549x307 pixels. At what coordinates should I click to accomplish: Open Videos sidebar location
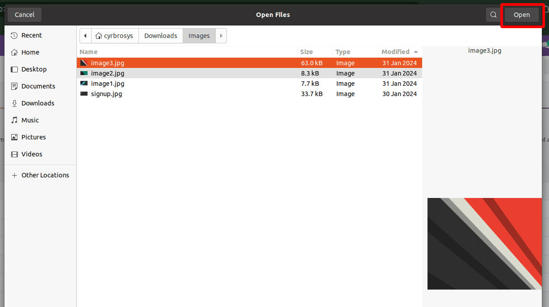click(41, 154)
